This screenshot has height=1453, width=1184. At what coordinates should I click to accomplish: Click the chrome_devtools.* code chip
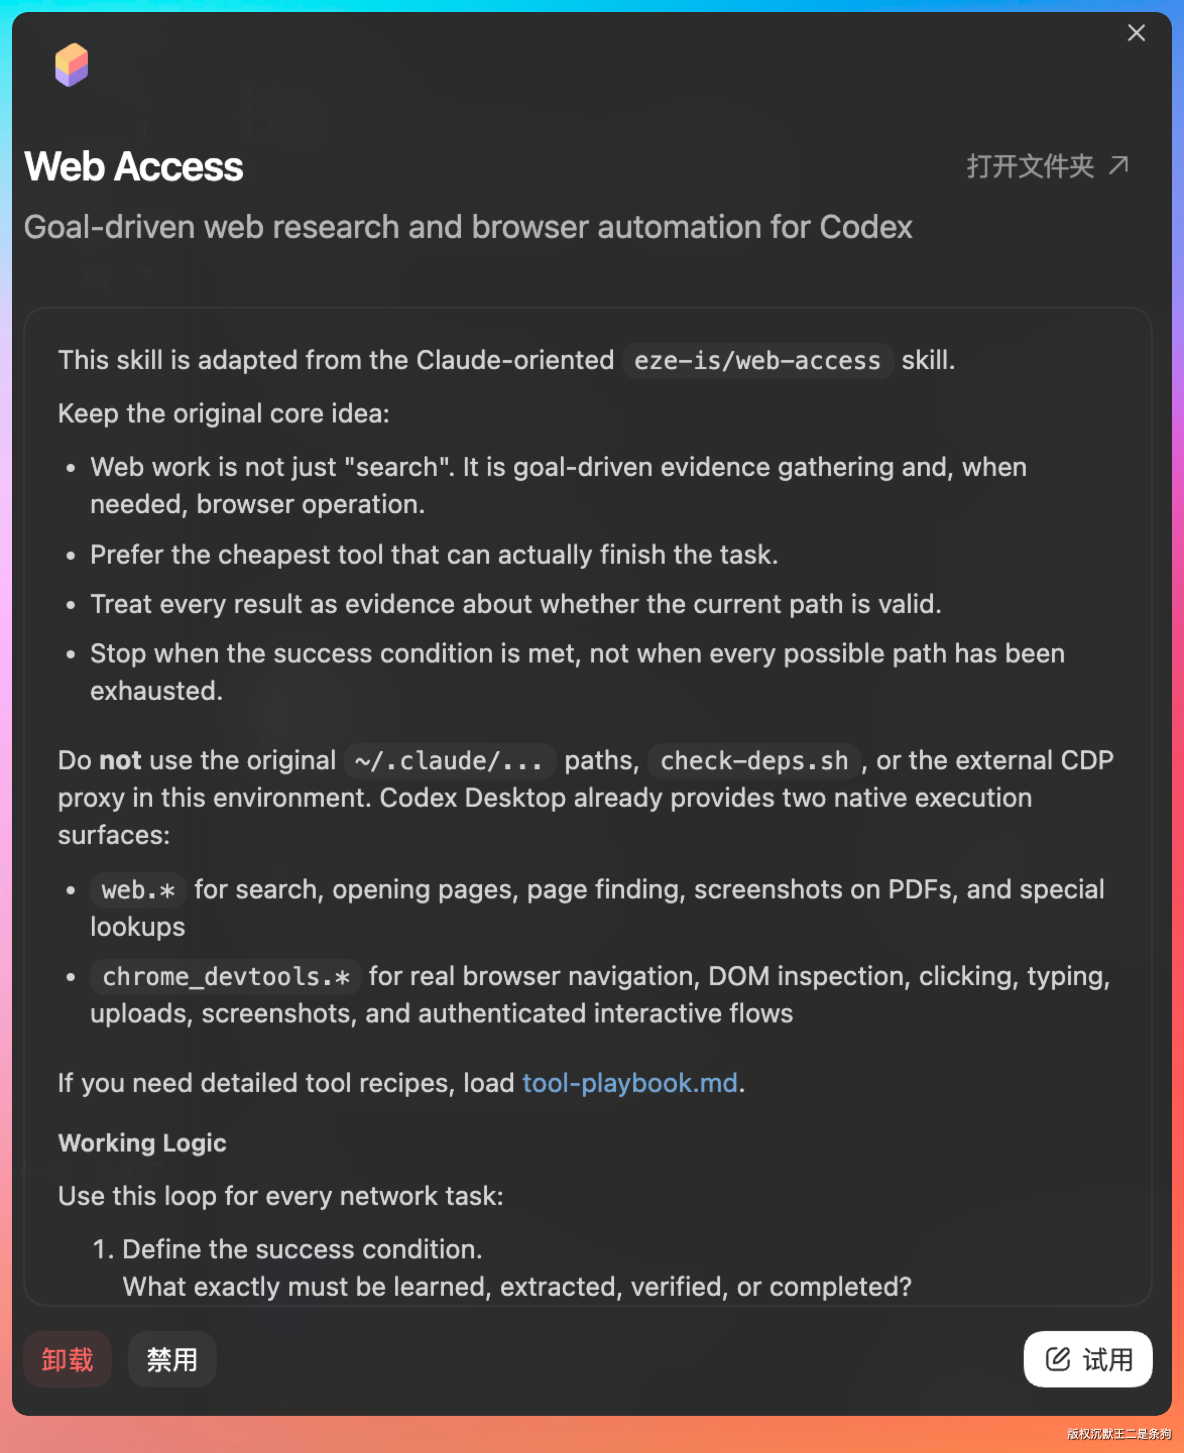pyautogui.click(x=226, y=977)
